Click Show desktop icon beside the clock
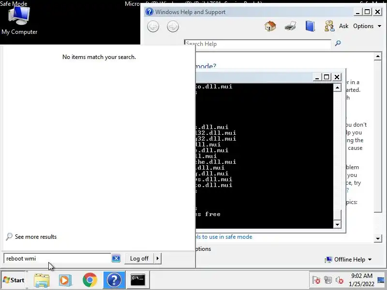The height and width of the screenshot is (290, 387). click(x=381, y=280)
